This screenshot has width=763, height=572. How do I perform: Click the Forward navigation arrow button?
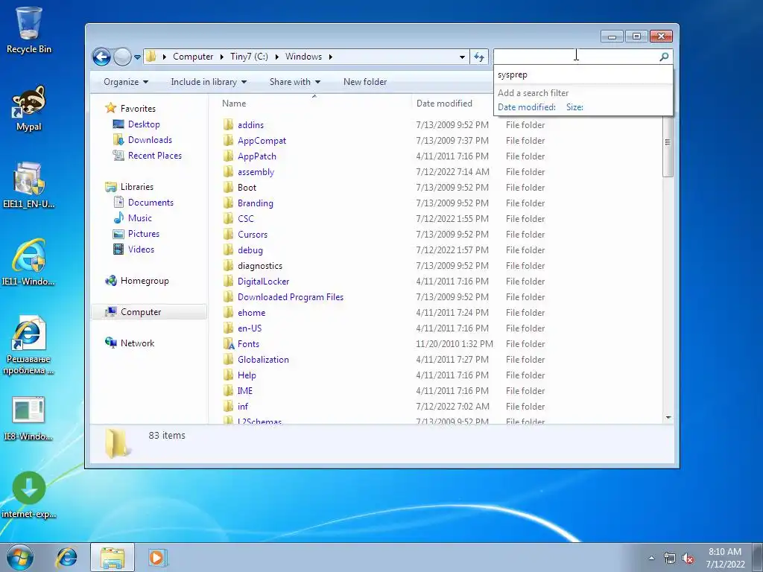[123, 57]
